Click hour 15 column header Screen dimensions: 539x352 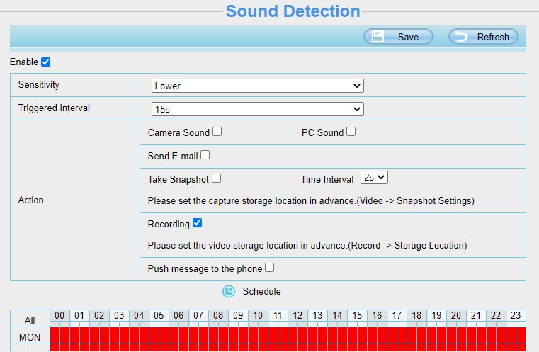(x=357, y=316)
